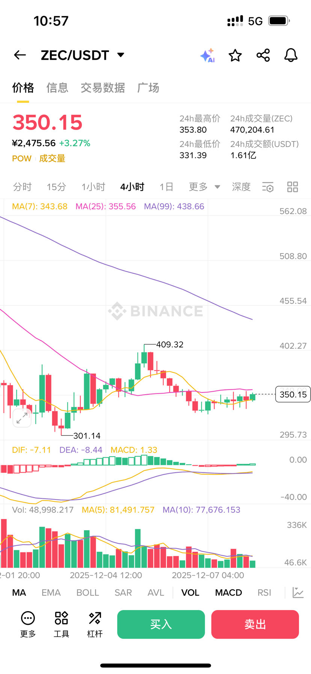Image resolution: width=311 pixels, height=674 pixels.
Task: Add ZEC/USDT to favorites with star
Action: 235,55
